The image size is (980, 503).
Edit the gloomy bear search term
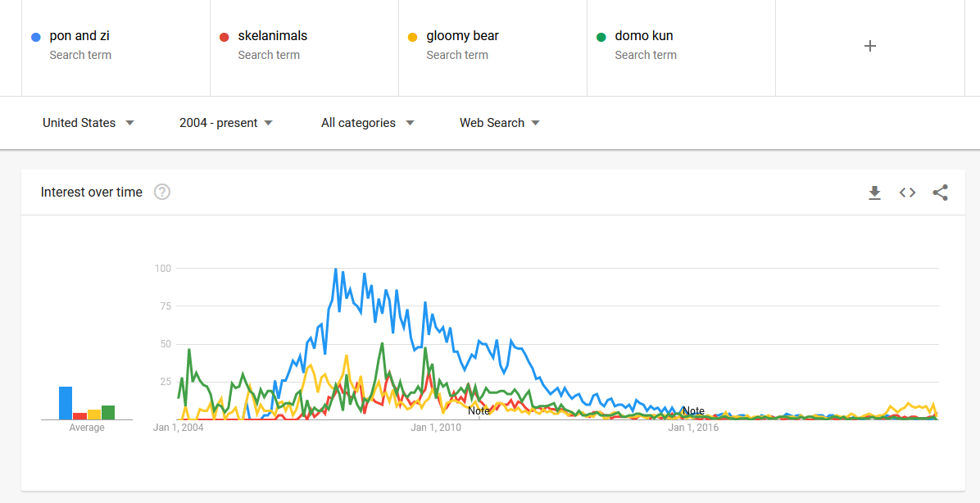[x=492, y=46]
